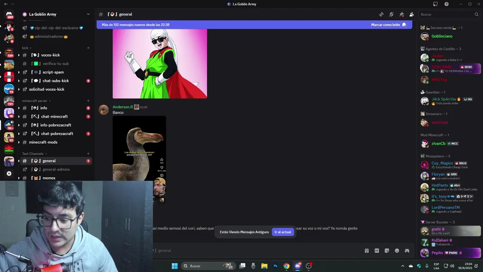Collapse the Text Channels category
Screen dimensions: 483x272
34,154
